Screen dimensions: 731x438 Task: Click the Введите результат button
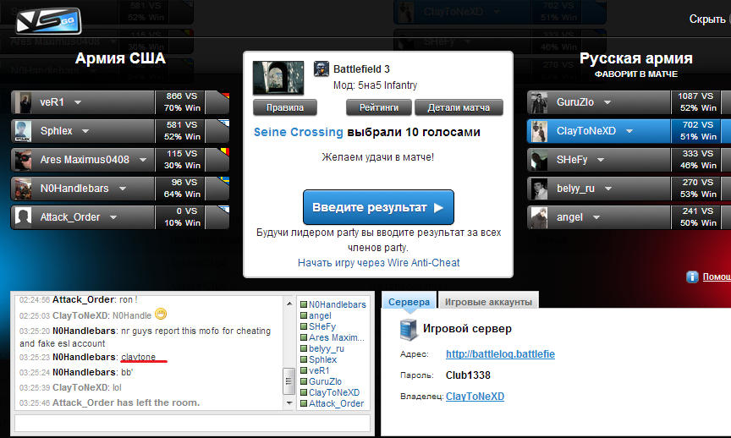tap(378, 207)
